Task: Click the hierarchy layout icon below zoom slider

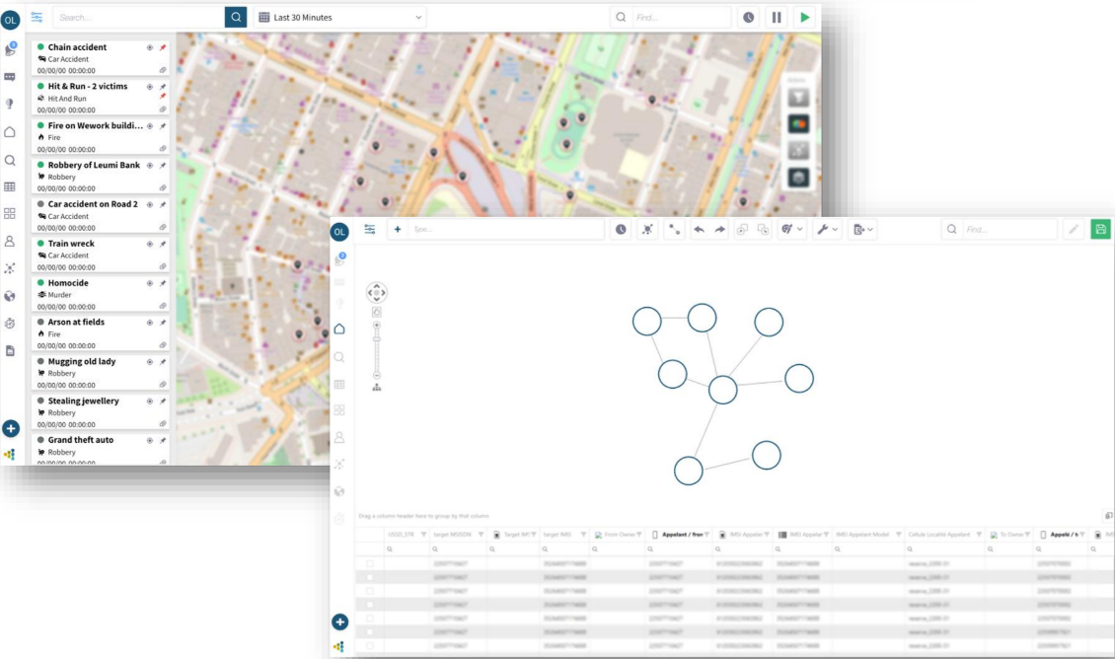Action: pos(377,388)
